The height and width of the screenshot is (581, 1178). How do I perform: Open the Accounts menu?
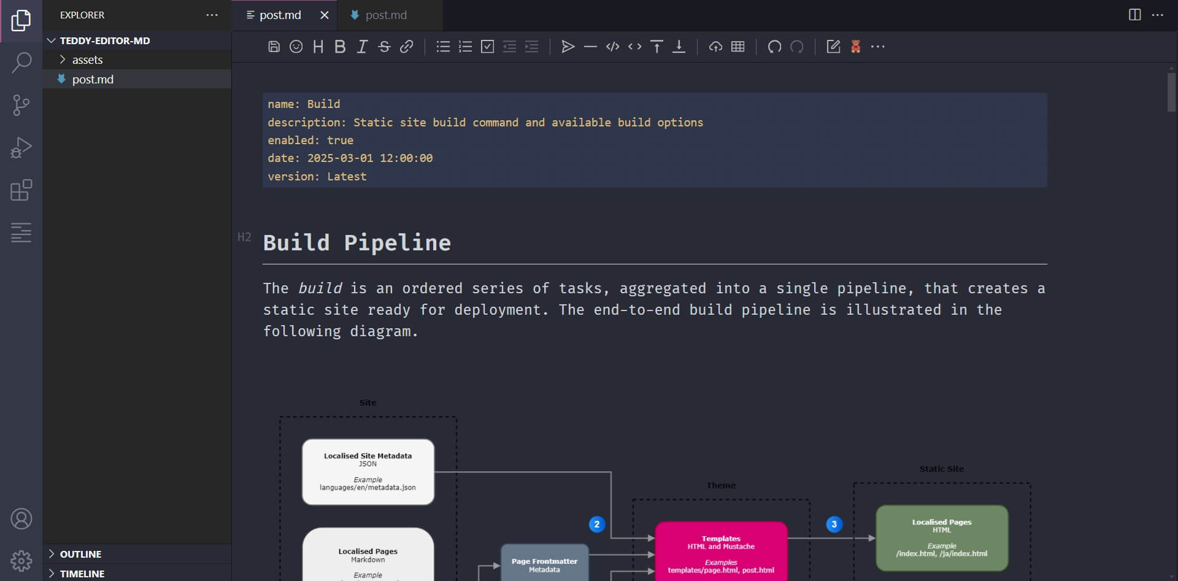[21, 519]
